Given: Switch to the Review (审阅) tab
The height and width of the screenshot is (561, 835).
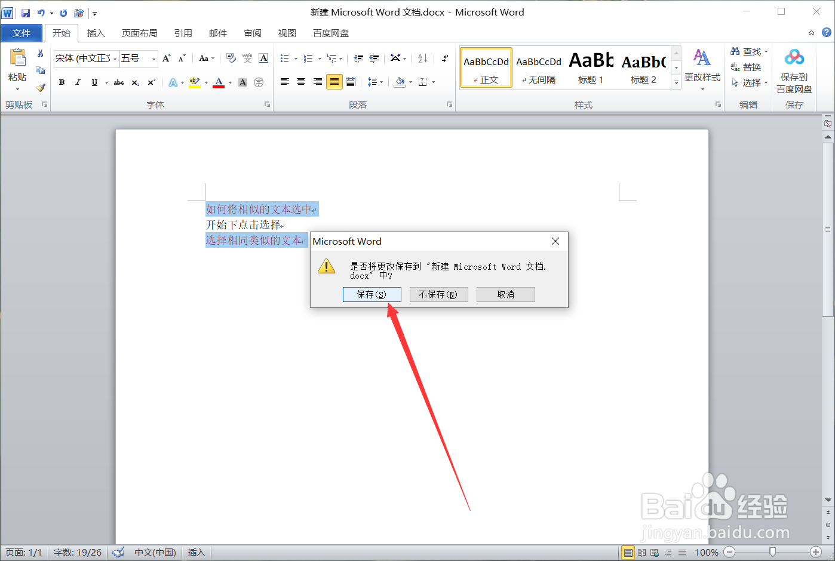Looking at the screenshot, I should pyautogui.click(x=253, y=33).
